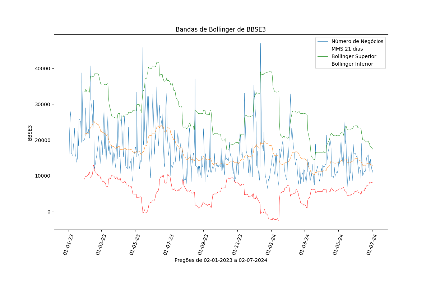Click the chart title "Bandas de Bollinger de BBSE3"
This screenshot has height=287, width=431.
click(x=221, y=29)
